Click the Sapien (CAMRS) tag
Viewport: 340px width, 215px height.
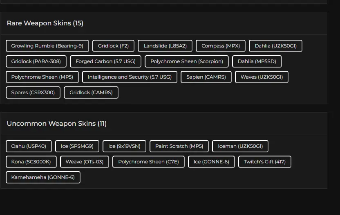click(x=206, y=77)
